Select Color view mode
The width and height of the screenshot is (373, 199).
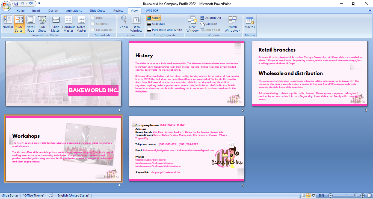153,18
